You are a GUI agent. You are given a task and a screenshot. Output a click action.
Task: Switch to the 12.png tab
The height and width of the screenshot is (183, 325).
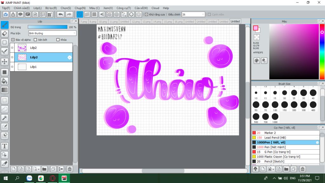[136, 22]
